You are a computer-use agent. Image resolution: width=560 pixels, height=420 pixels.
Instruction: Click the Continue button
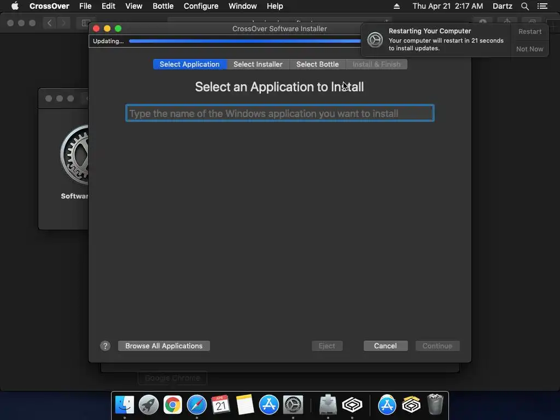(x=437, y=346)
